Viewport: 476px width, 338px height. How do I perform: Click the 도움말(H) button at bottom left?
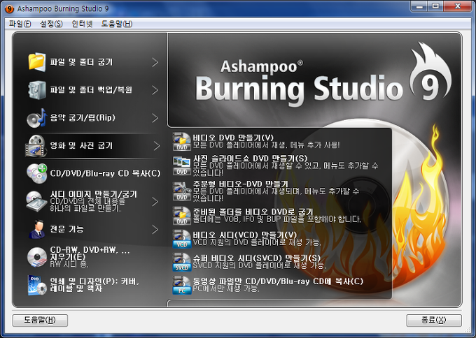40,321
